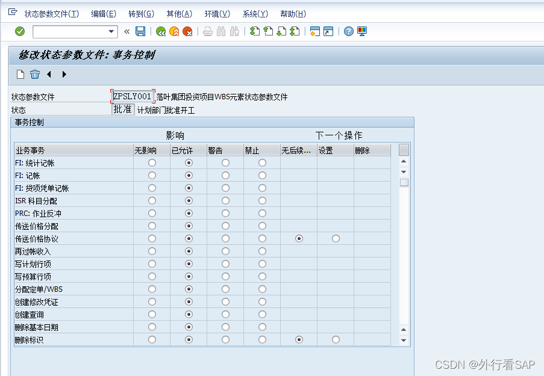The image size is (544, 376).
Task: Select 禁止 for 再过帐收入
Action: tap(262, 251)
